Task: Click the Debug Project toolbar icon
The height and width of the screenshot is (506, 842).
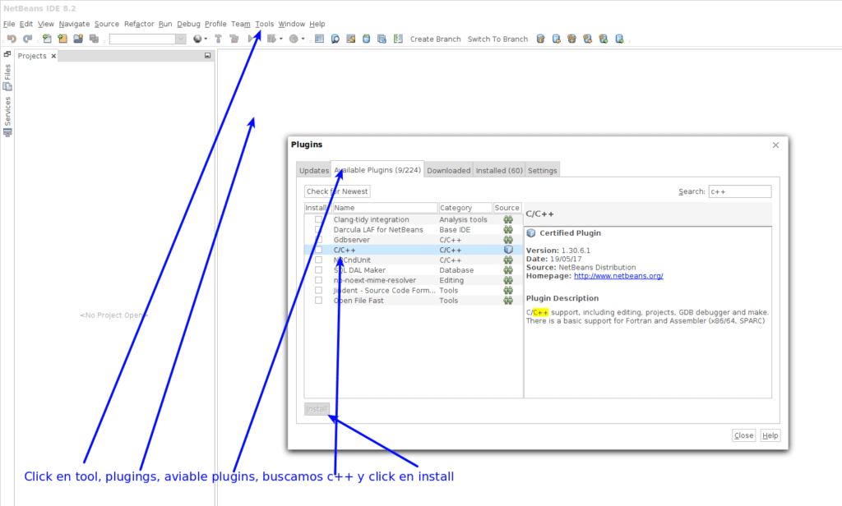Action: coord(271,39)
